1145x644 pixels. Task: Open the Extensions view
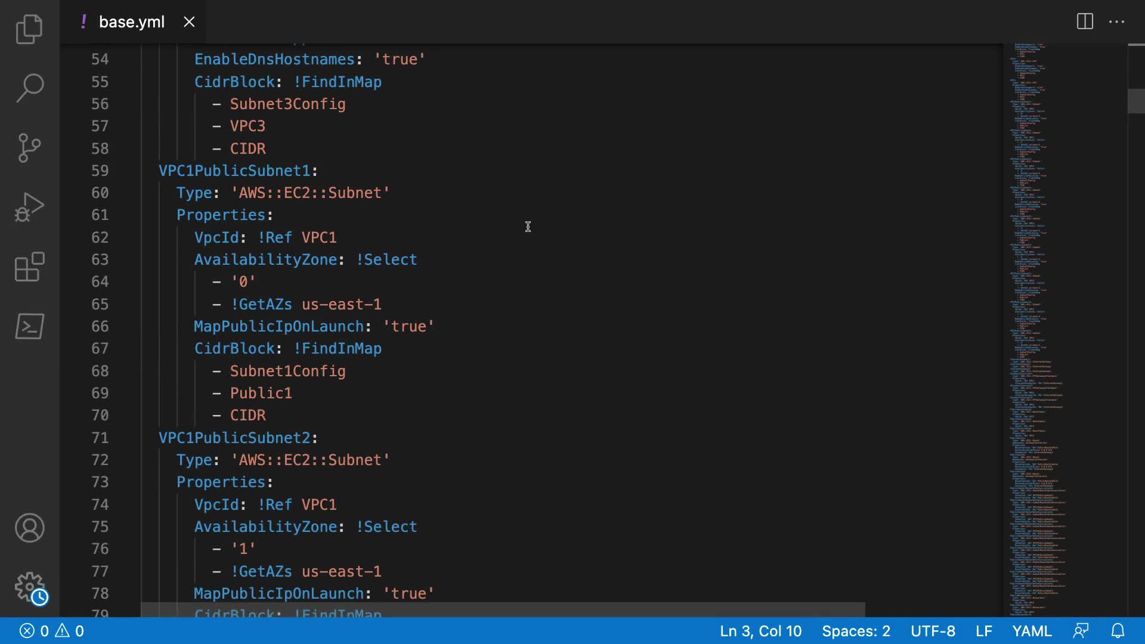coord(29,267)
